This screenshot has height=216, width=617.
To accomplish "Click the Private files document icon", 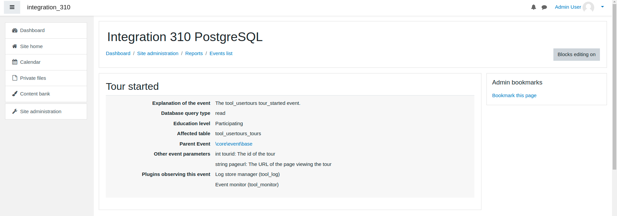I will click(x=15, y=78).
